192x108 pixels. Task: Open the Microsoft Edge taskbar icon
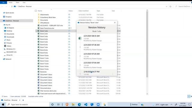tap(79, 104)
